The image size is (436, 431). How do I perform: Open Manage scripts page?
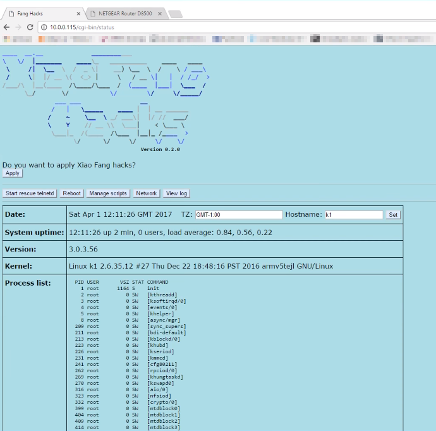[108, 193]
